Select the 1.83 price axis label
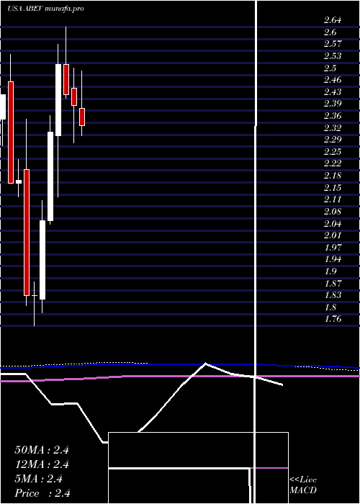This screenshot has height=504, width=360. click(x=333, y=295)
